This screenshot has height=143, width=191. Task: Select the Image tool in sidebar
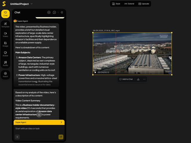(x=5, y=44)
